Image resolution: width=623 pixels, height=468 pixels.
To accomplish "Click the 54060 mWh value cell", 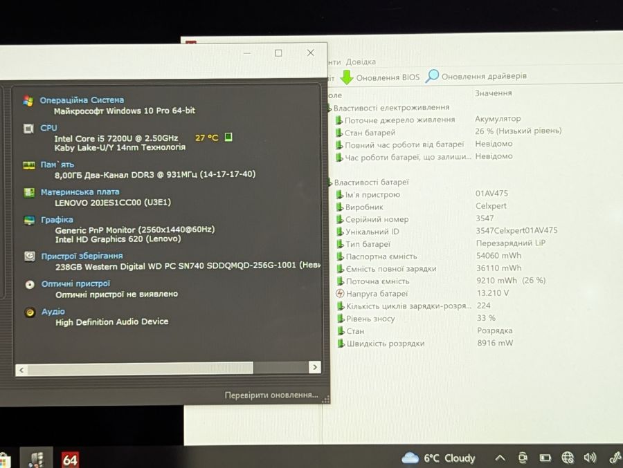I will (498, 256).
